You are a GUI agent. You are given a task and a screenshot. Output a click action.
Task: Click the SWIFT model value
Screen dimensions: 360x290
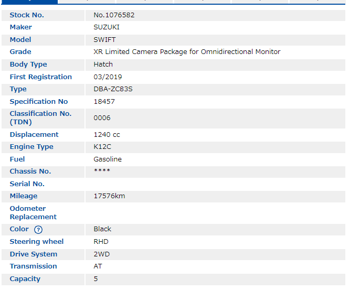pos(104,40)
